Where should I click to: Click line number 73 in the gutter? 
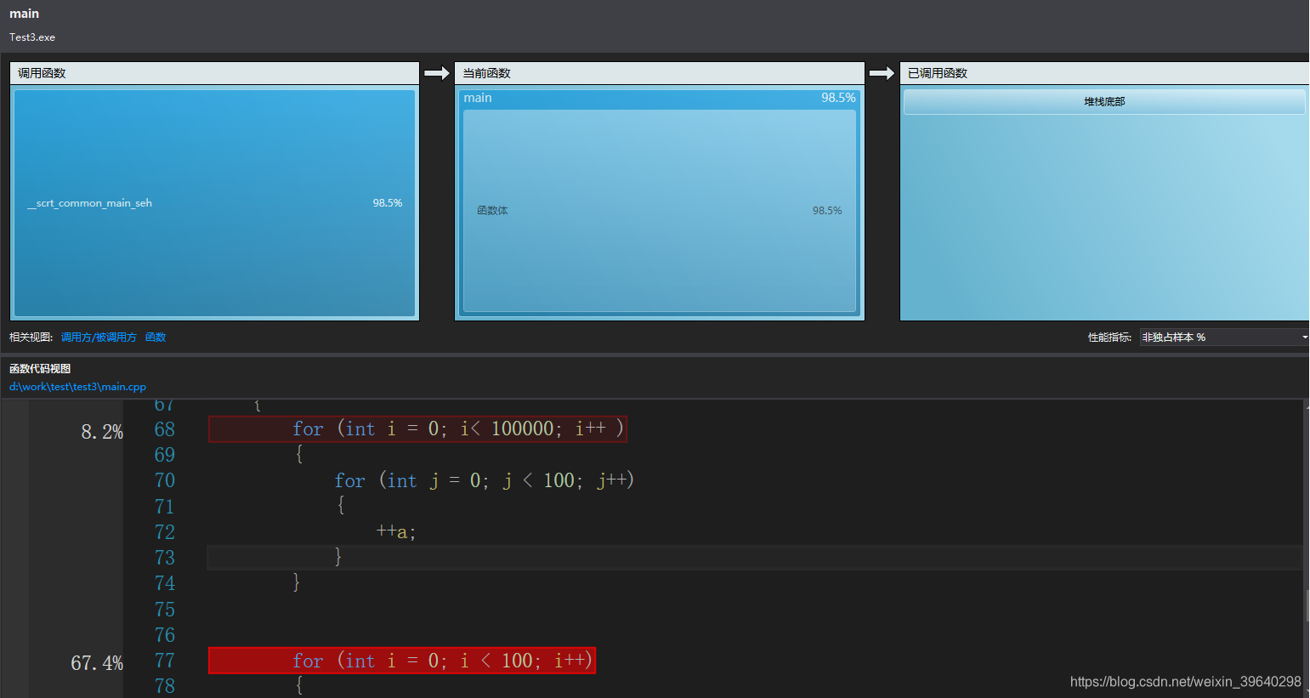click(x=165, y=558)
